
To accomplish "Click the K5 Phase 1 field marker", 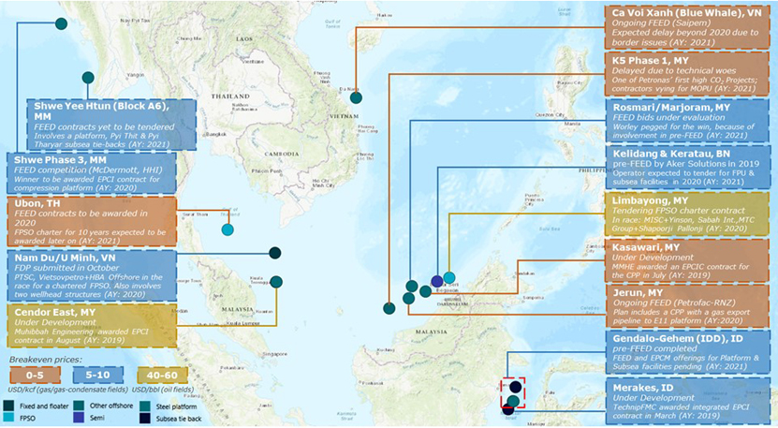I will [x=389, y=308].
